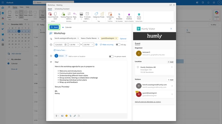222x124 pixels.
Task: Open Mail in Outlook left sidebar
Action: click(x=3, y=8)
